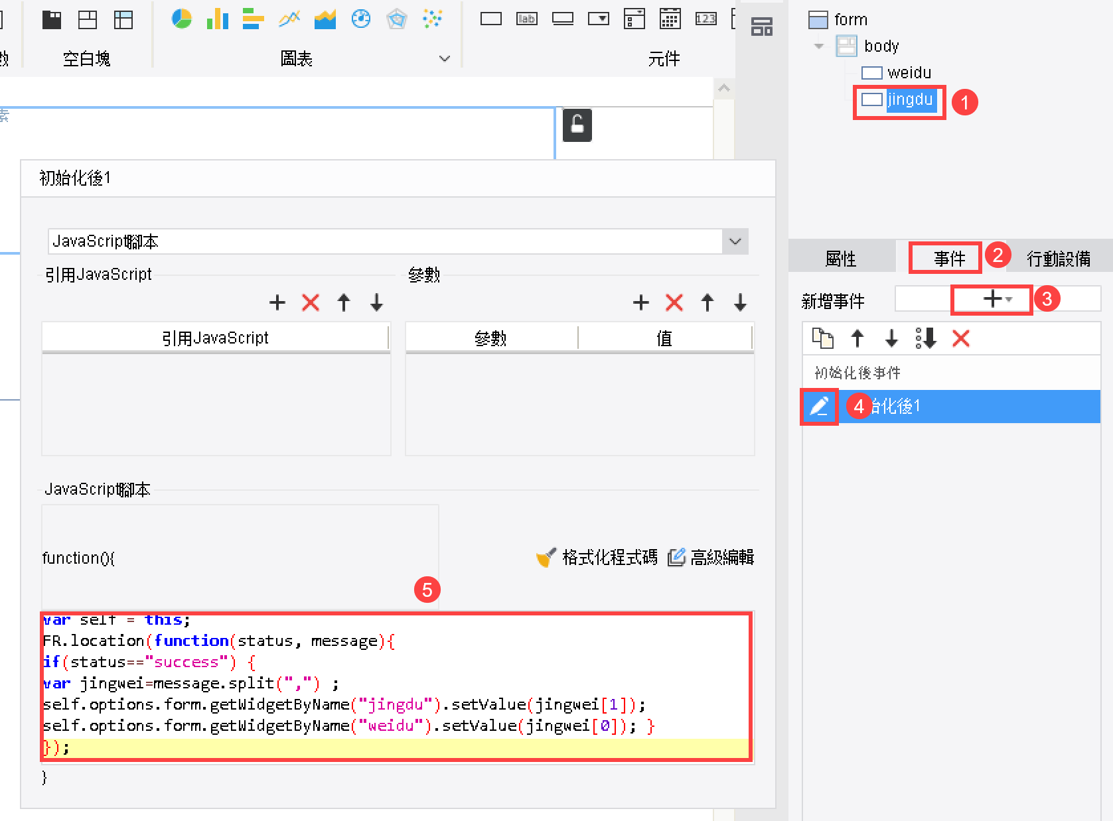
Task: Select the form root node
Action: coord(839,19)
